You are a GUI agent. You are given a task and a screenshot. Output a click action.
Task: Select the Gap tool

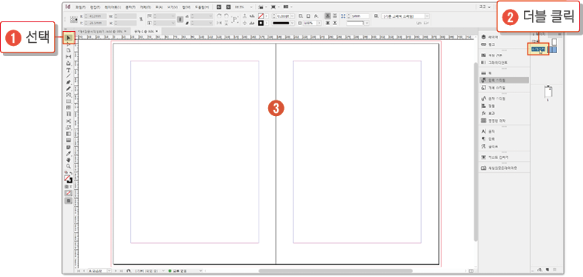coord(69,56)
